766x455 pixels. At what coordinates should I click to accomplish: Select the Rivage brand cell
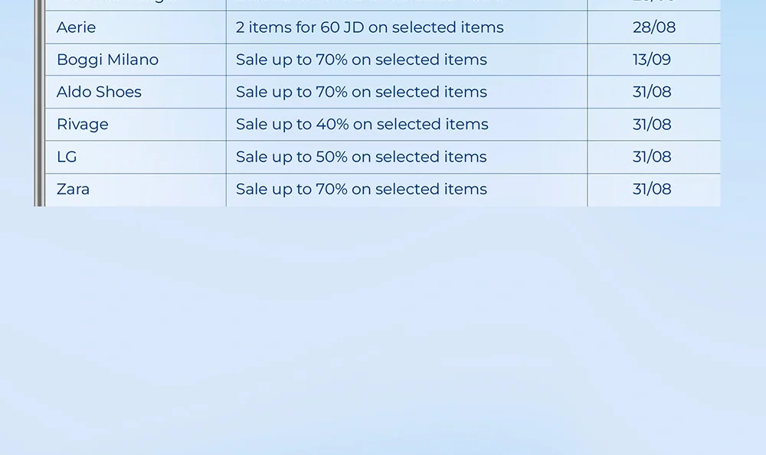point(83,124)
